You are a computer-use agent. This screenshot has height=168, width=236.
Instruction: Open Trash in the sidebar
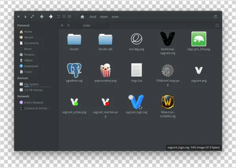28,72
